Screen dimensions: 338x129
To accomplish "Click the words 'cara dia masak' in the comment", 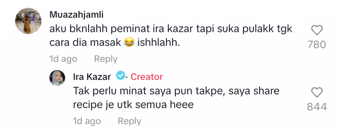I will [85, 42].
